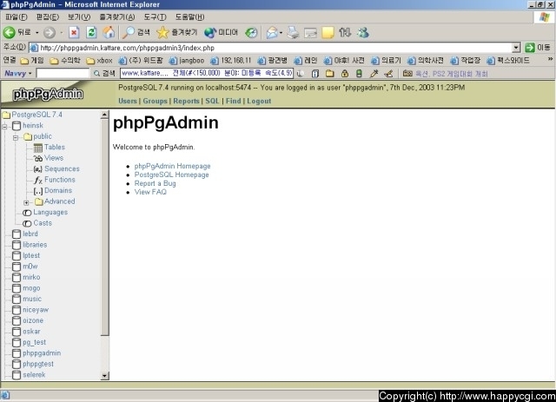Click the Messenger people icon
556x402 pixels.
(363, 33)
